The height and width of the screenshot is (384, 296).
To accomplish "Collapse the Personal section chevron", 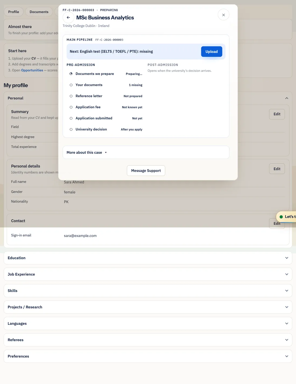I will click(287, 98).
